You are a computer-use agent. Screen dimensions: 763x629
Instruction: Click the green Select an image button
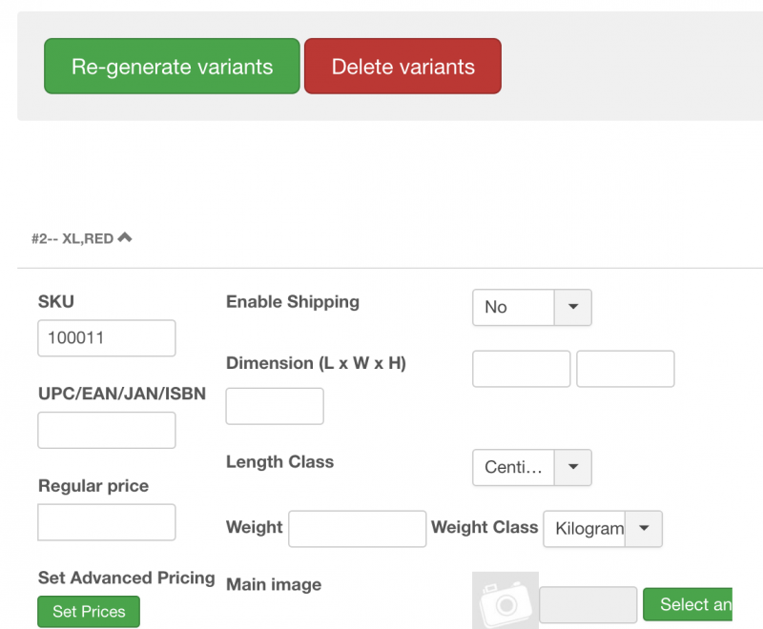688,604
